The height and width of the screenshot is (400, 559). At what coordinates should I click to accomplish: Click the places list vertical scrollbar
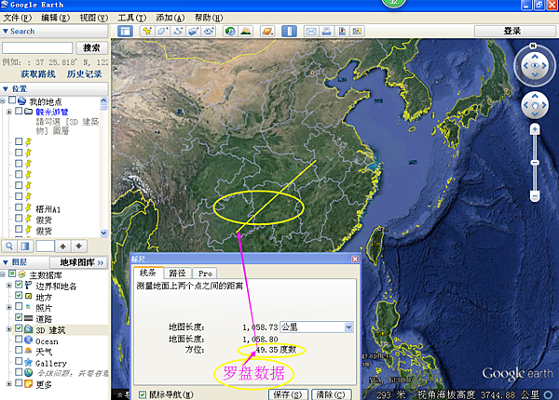pyautogui.click(x=103, y=167)
